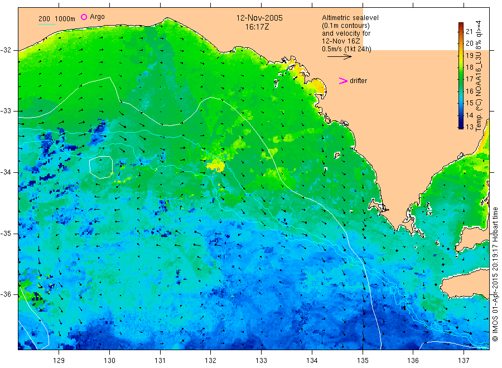Click Kangaroo Island landmass at lower right
This screenshot has height=368, width=502.
pos(465,284)
